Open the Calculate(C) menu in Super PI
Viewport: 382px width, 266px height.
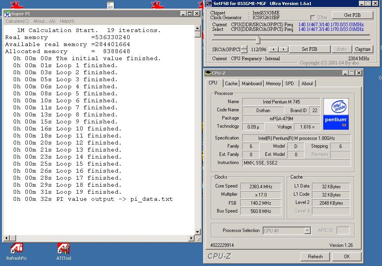click(17, 21)
